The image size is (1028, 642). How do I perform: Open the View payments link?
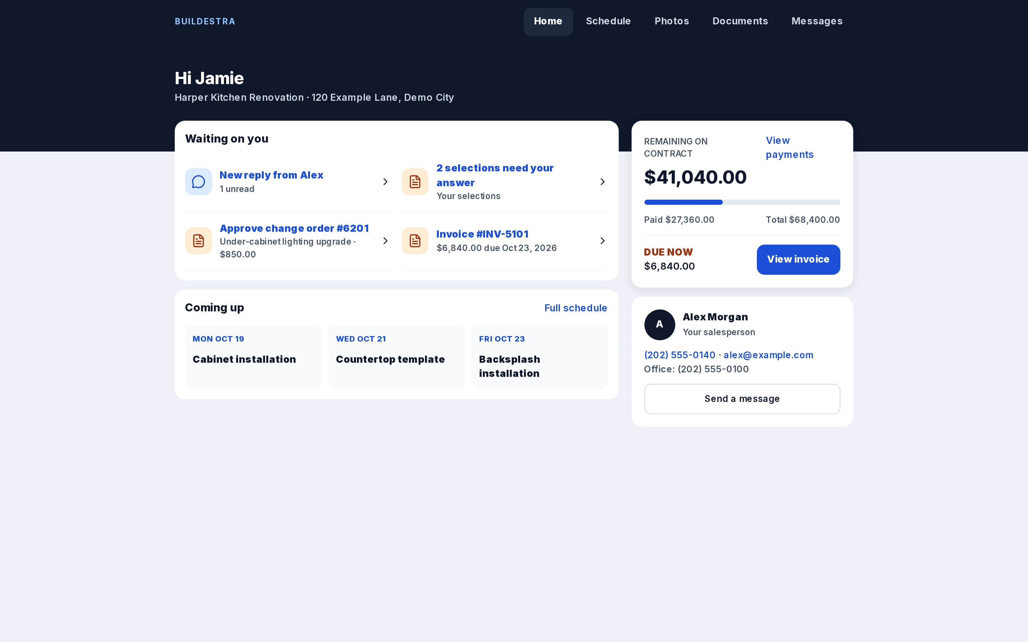[789, 147]
